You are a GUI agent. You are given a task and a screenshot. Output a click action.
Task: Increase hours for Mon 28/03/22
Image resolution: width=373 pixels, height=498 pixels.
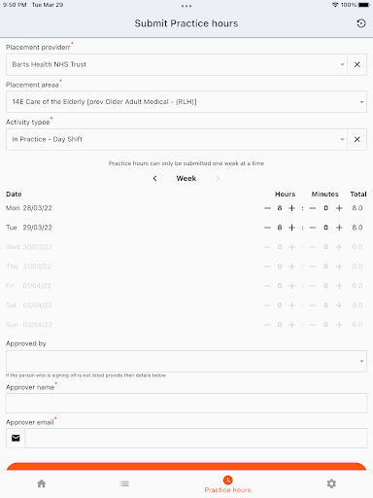click(291, 208)
